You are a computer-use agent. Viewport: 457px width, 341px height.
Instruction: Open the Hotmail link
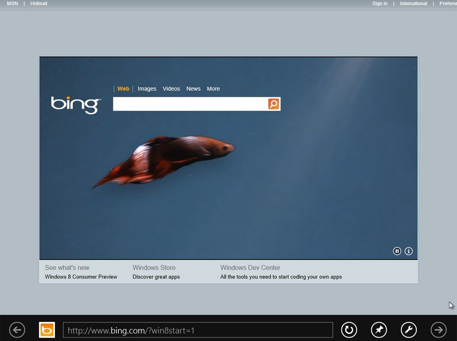coord(39,4)
